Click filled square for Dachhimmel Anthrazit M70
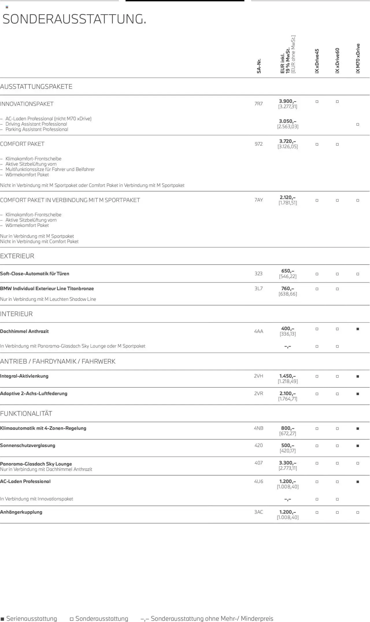The image size is (370, 622). coord(358,329)
